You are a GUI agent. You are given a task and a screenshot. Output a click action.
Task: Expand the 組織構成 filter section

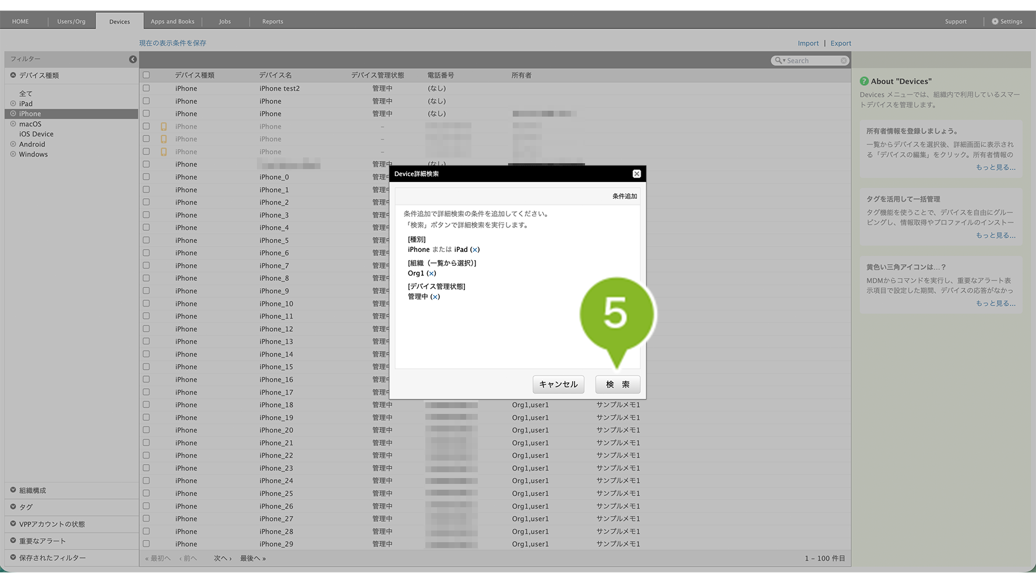[x=13, y=490]
